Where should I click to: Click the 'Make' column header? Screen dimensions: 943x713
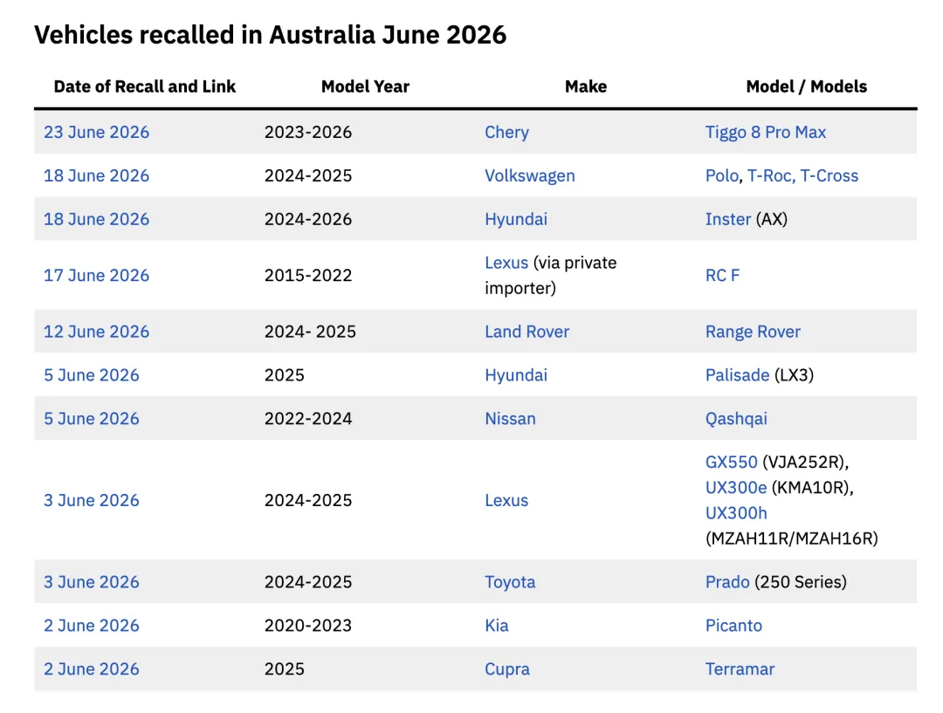(586, 86)
